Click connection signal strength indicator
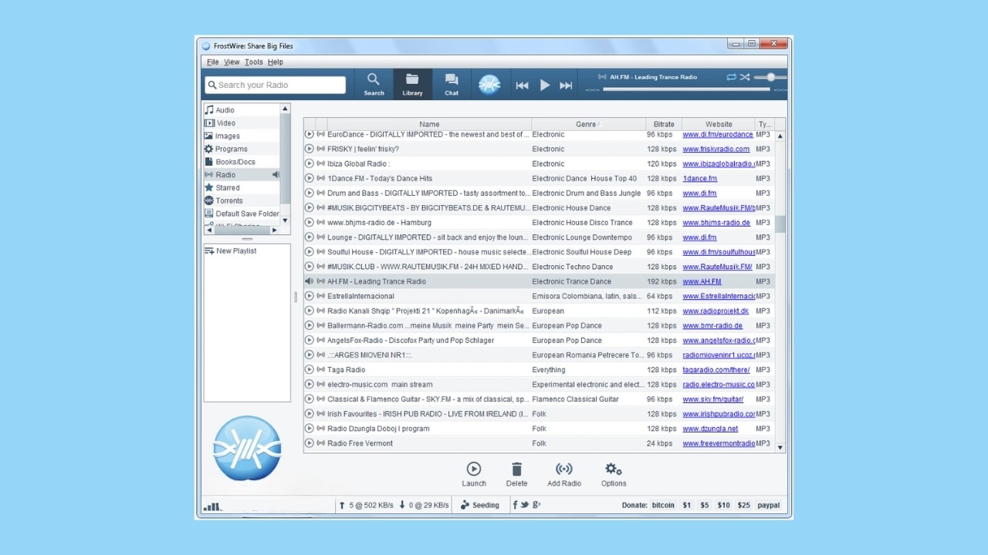This screenshot has height=555, width=988. (x=212, y=506)
